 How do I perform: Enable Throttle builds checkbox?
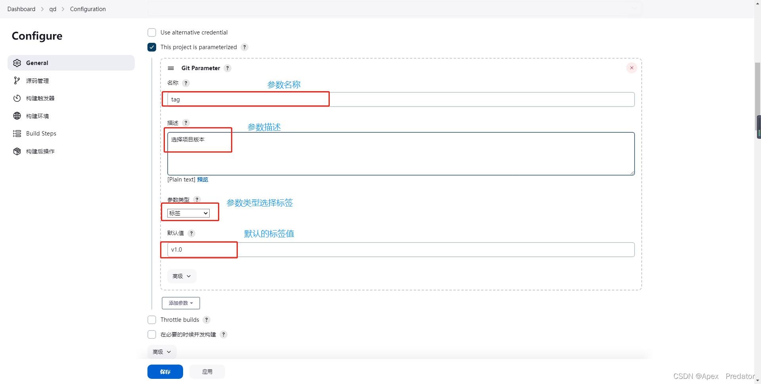click(152, 320)
